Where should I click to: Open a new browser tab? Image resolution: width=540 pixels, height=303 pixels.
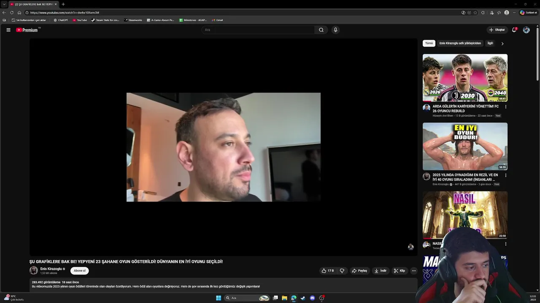[x=63, y=4]
